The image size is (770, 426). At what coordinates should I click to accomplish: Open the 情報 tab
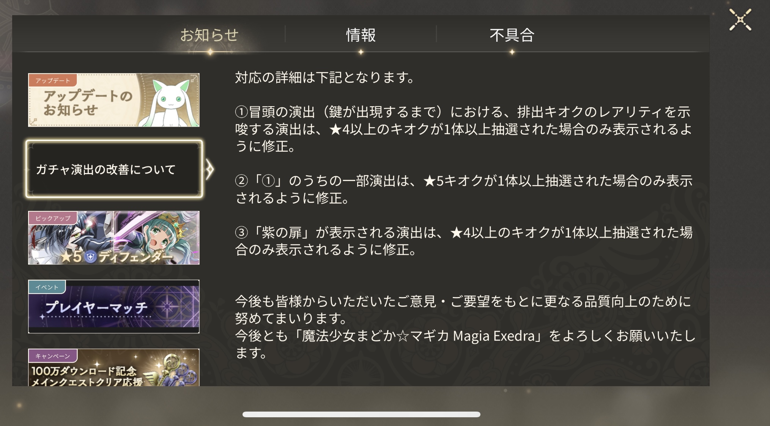click(x=361, y=35)
